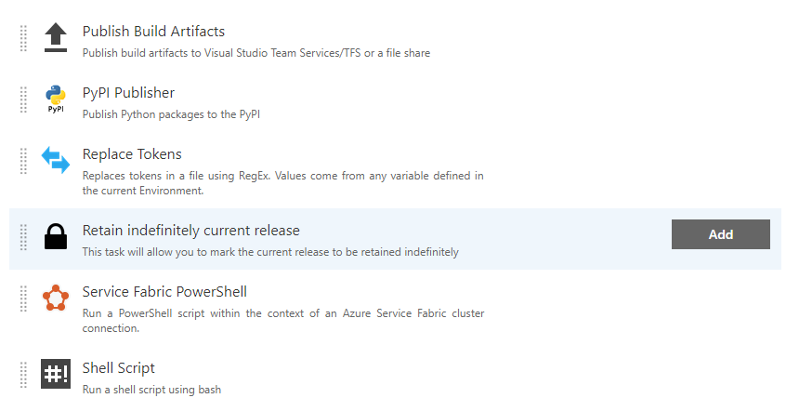Click the Shell Script hash-bang icon

pyautogui.click(x=56, y=374)
